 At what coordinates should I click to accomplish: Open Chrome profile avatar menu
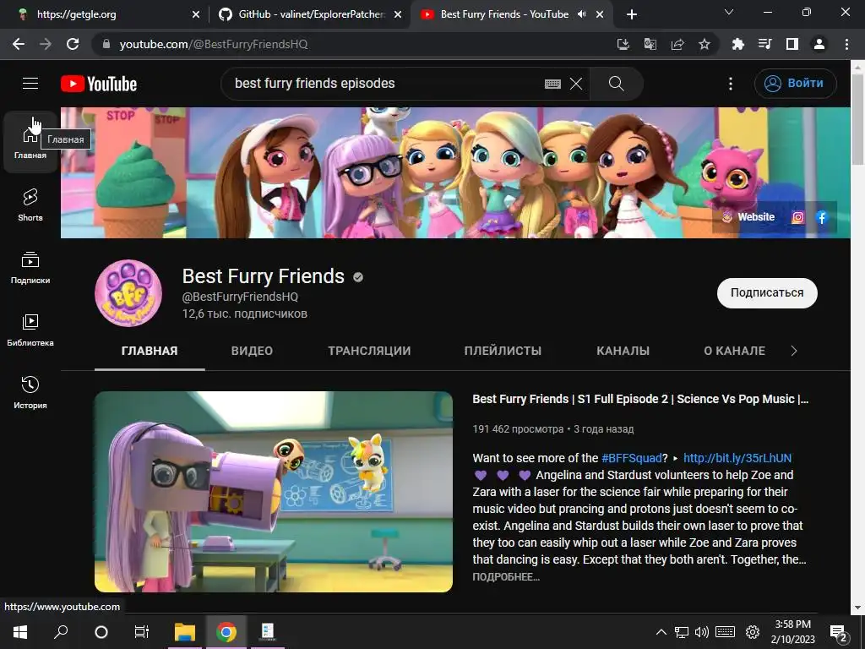click(x=819, y=44)
